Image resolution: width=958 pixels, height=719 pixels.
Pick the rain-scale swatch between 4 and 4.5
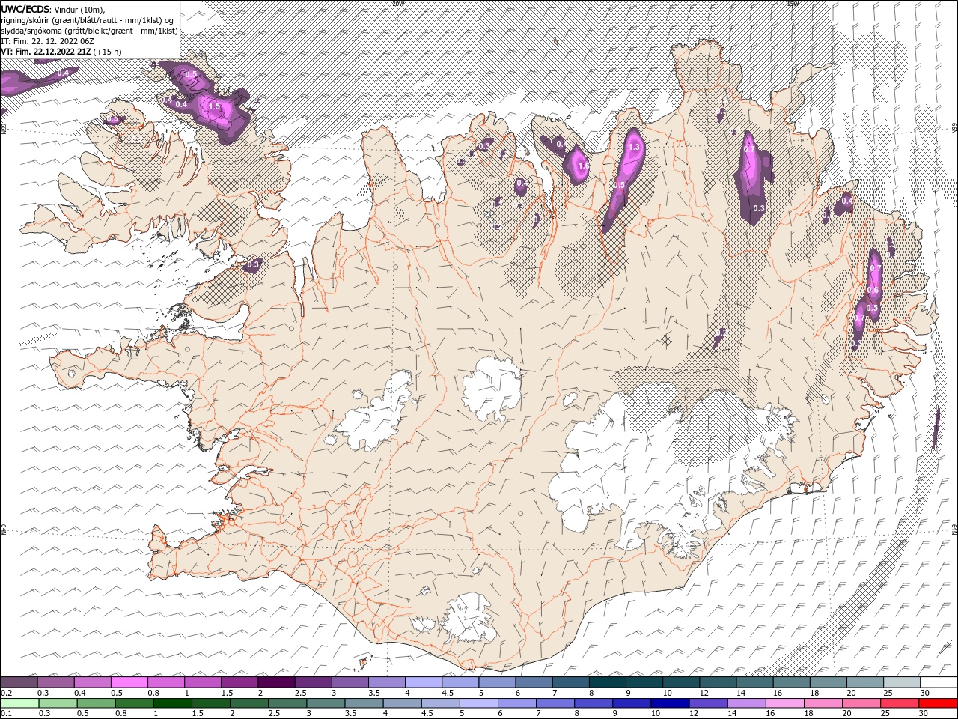[401, 703]
